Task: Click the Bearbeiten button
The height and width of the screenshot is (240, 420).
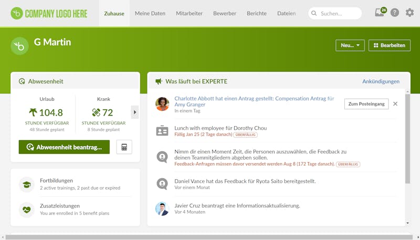Action: pyautogui.click(x=390, y=45)
